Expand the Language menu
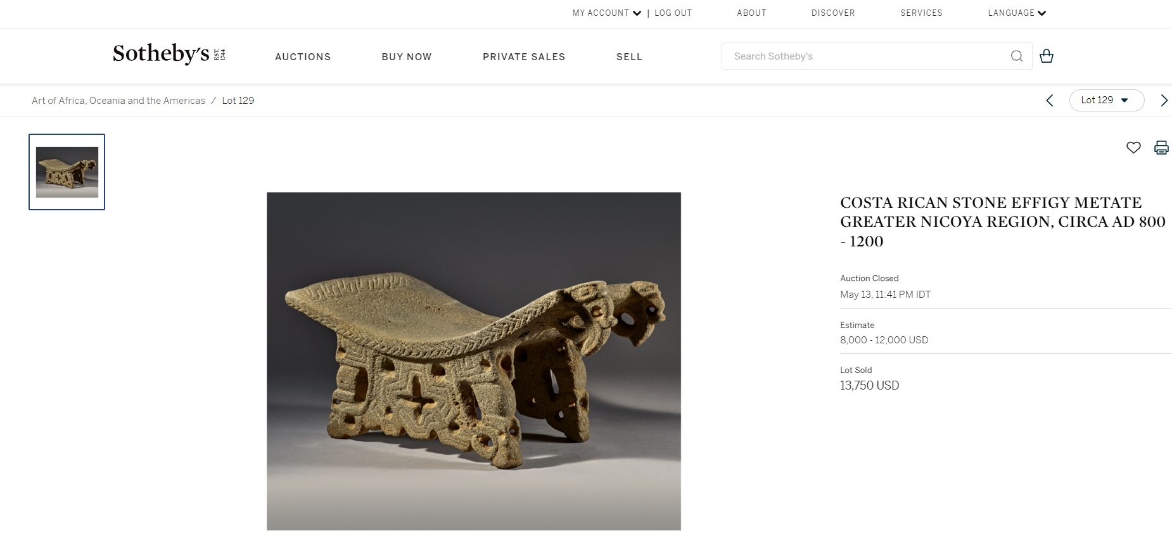Viewport: 1172px width, 546px height. point(1017,13)
